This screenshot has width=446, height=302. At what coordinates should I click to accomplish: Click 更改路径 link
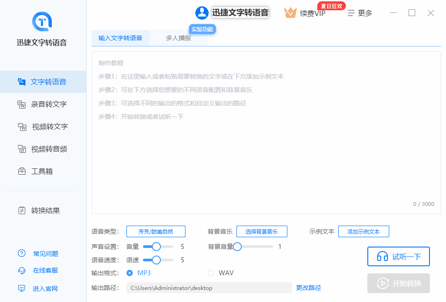[308, 288]
